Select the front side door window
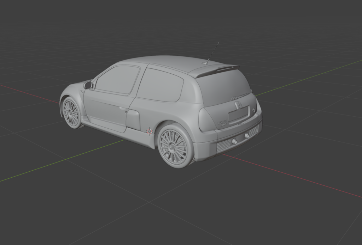This screenshot has width=362, height=245. 118,79
